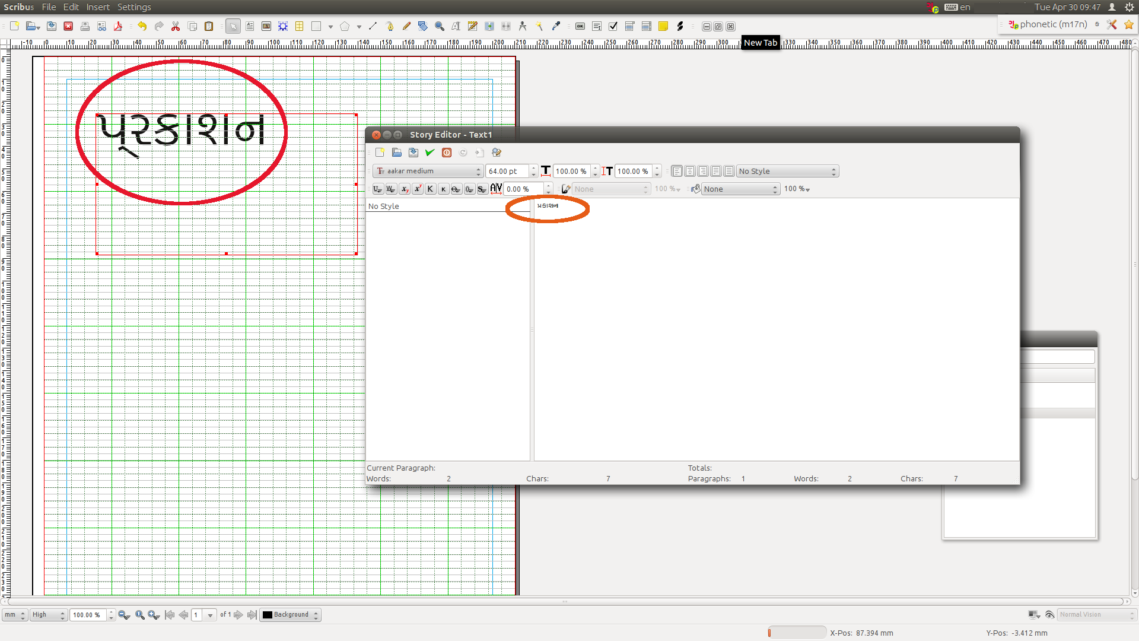Image resolution: width=1139 pixels, height=641 pixels.
Task: Toggle Underline in Story Editor
Action: tap(377, 189)
